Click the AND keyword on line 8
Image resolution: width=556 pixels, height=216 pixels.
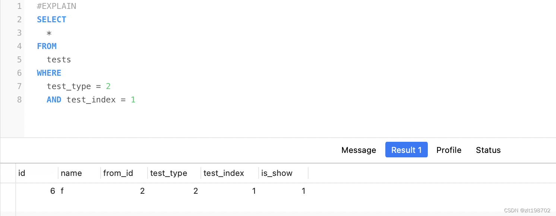(x=54, y=100)
